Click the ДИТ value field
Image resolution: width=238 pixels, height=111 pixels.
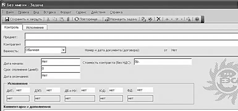[x=23, y=90]
